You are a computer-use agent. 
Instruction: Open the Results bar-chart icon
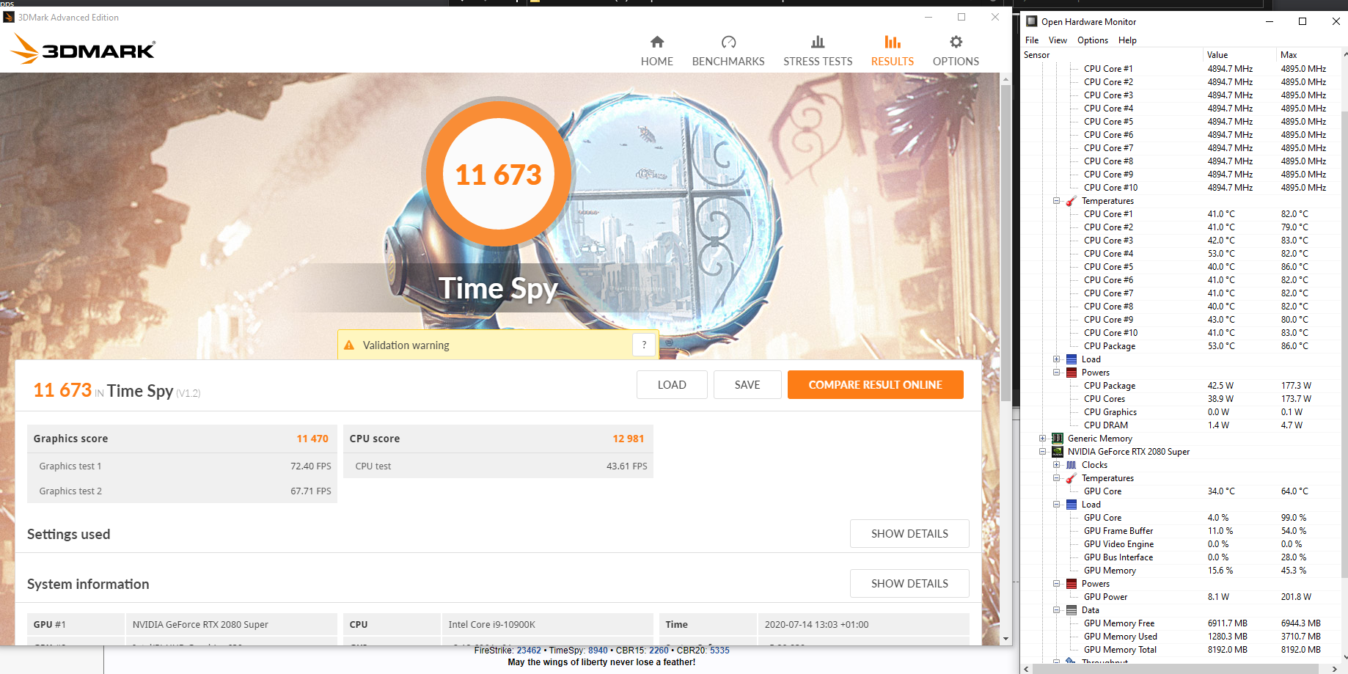[893, 42]
